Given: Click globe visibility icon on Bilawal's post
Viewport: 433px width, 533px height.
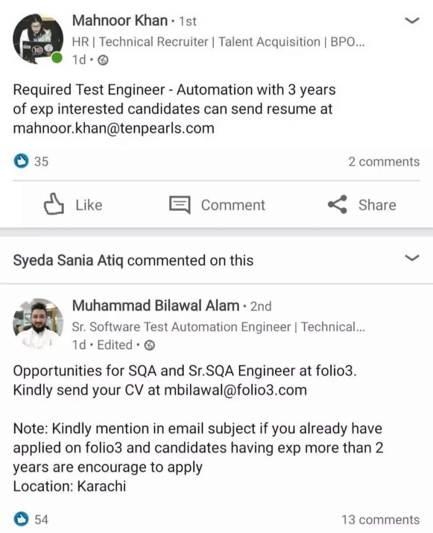Looking at the screenshot, I should click(x=151, y=345).
